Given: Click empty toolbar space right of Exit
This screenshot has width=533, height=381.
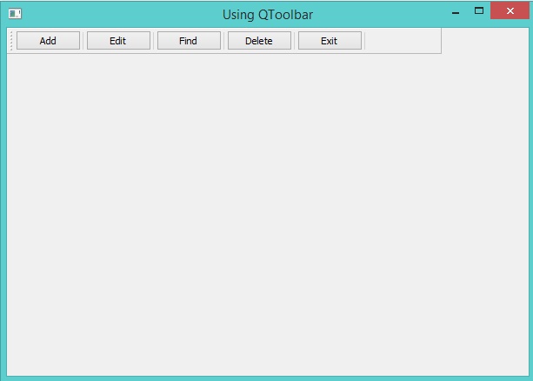Looking at the screenshot, I should pos(403,41).
